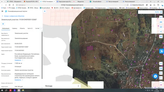Open the notification center in system tray
Image resolution: width=164 pixels, height=92 pixels.
click(161, 90)
